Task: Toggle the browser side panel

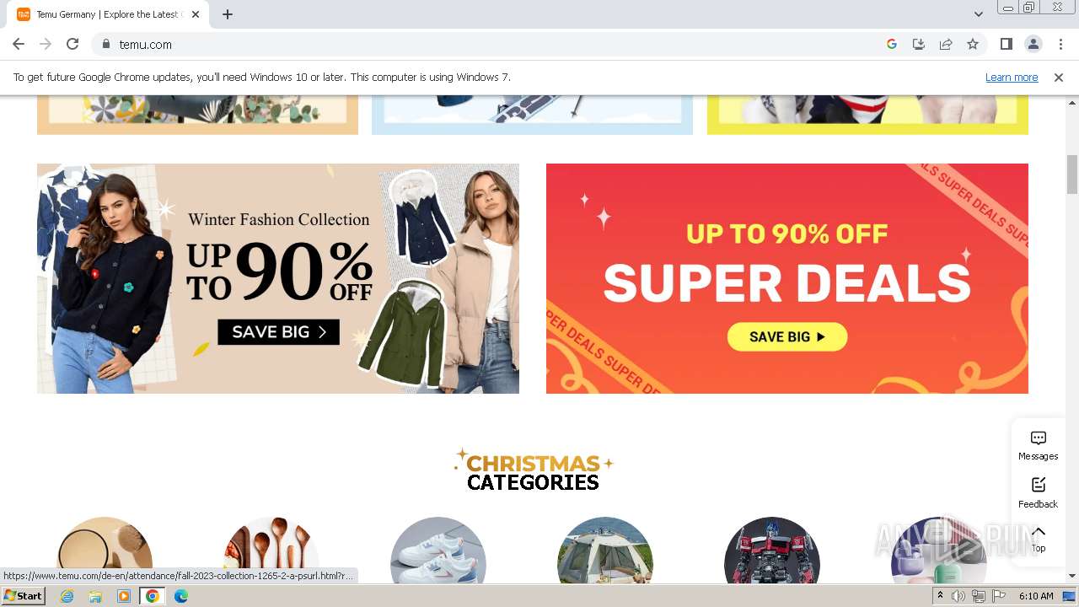Action: (1006, 44)
